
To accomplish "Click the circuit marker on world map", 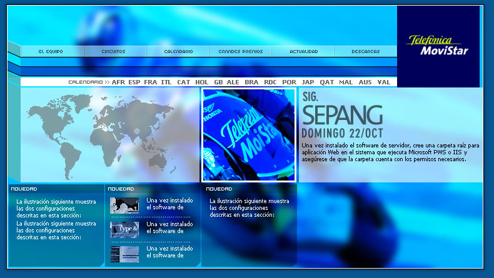I will (137, 131).
